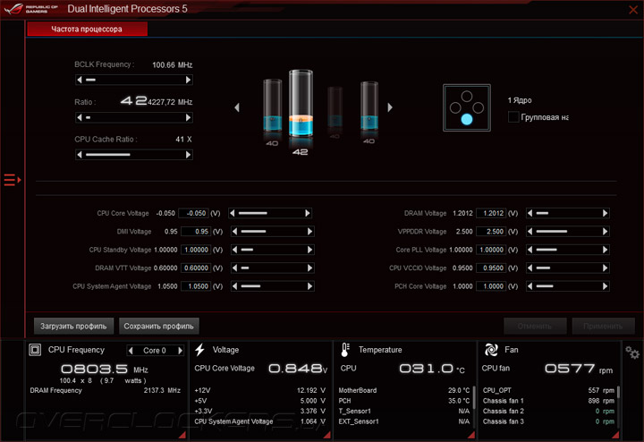Image resolution: width=644 pixels, height=442 pixels.
Task: Switch to next core after Core 0
Action: (180, 351)
